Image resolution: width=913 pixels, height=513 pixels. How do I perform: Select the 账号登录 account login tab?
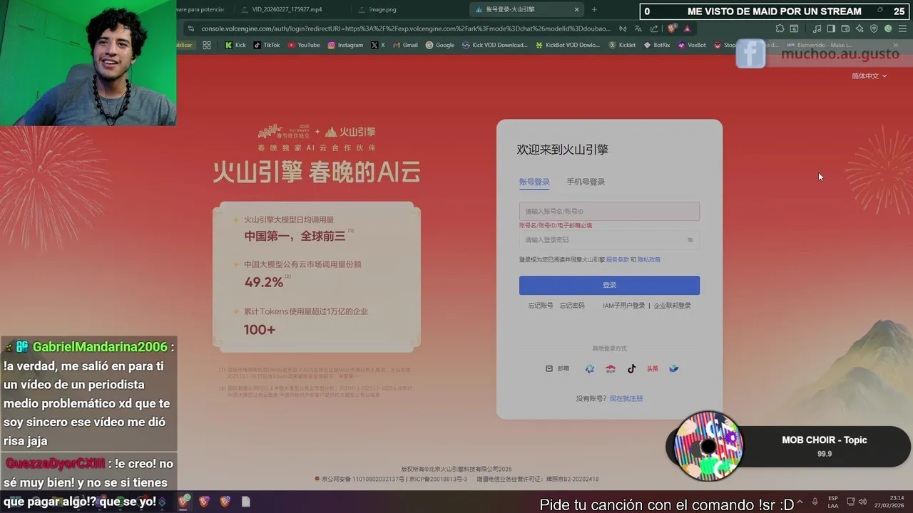(534, 182)
